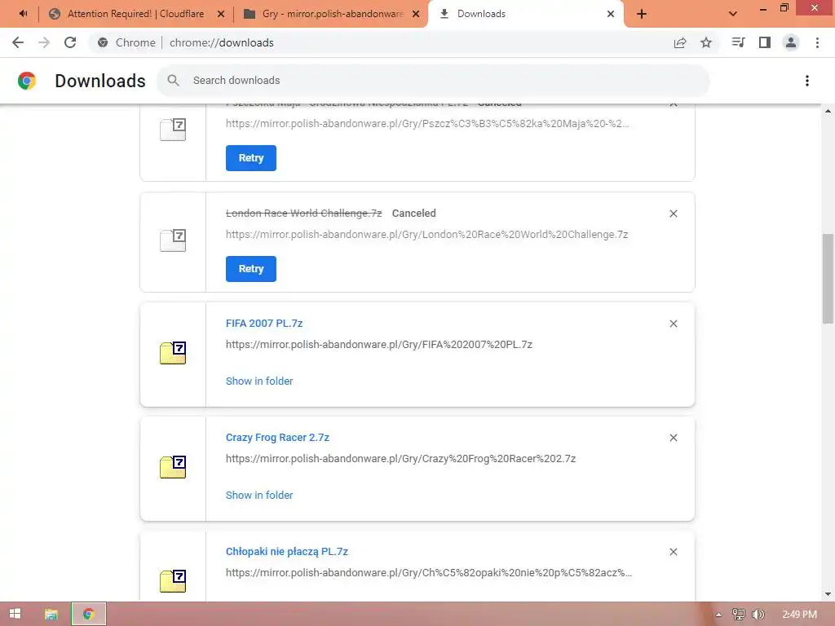Open Chłopaki nie płaczą PL.7z file

tap(286, 552)
